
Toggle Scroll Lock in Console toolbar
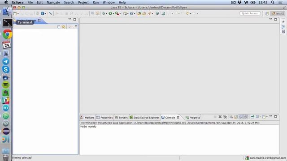tap(236, 117)
